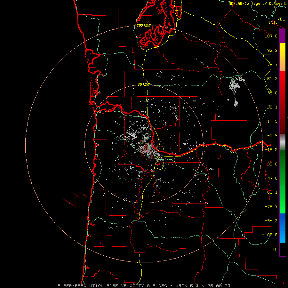Select the -16.5 velocity scale value
The height and width of the screenshot is (288, 288).
pos(271,150)
